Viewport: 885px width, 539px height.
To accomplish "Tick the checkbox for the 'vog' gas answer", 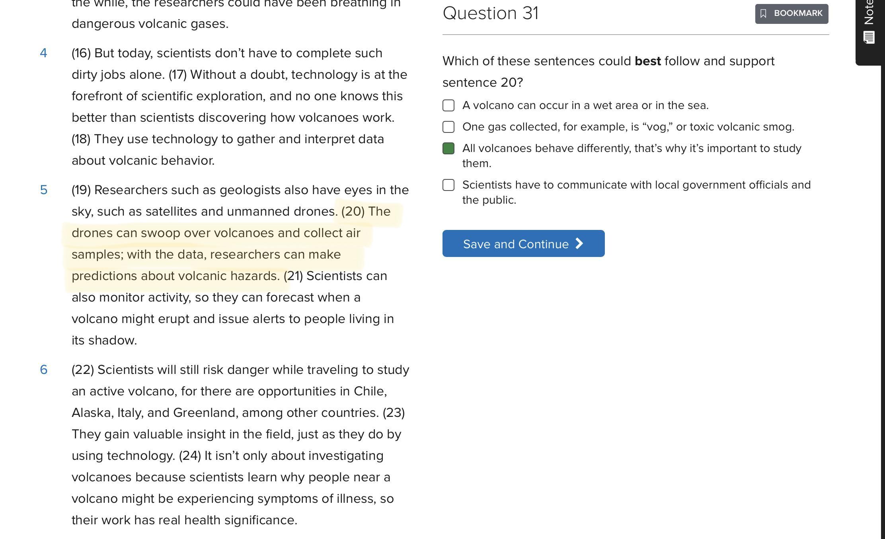I will click(x=448, y=127).
